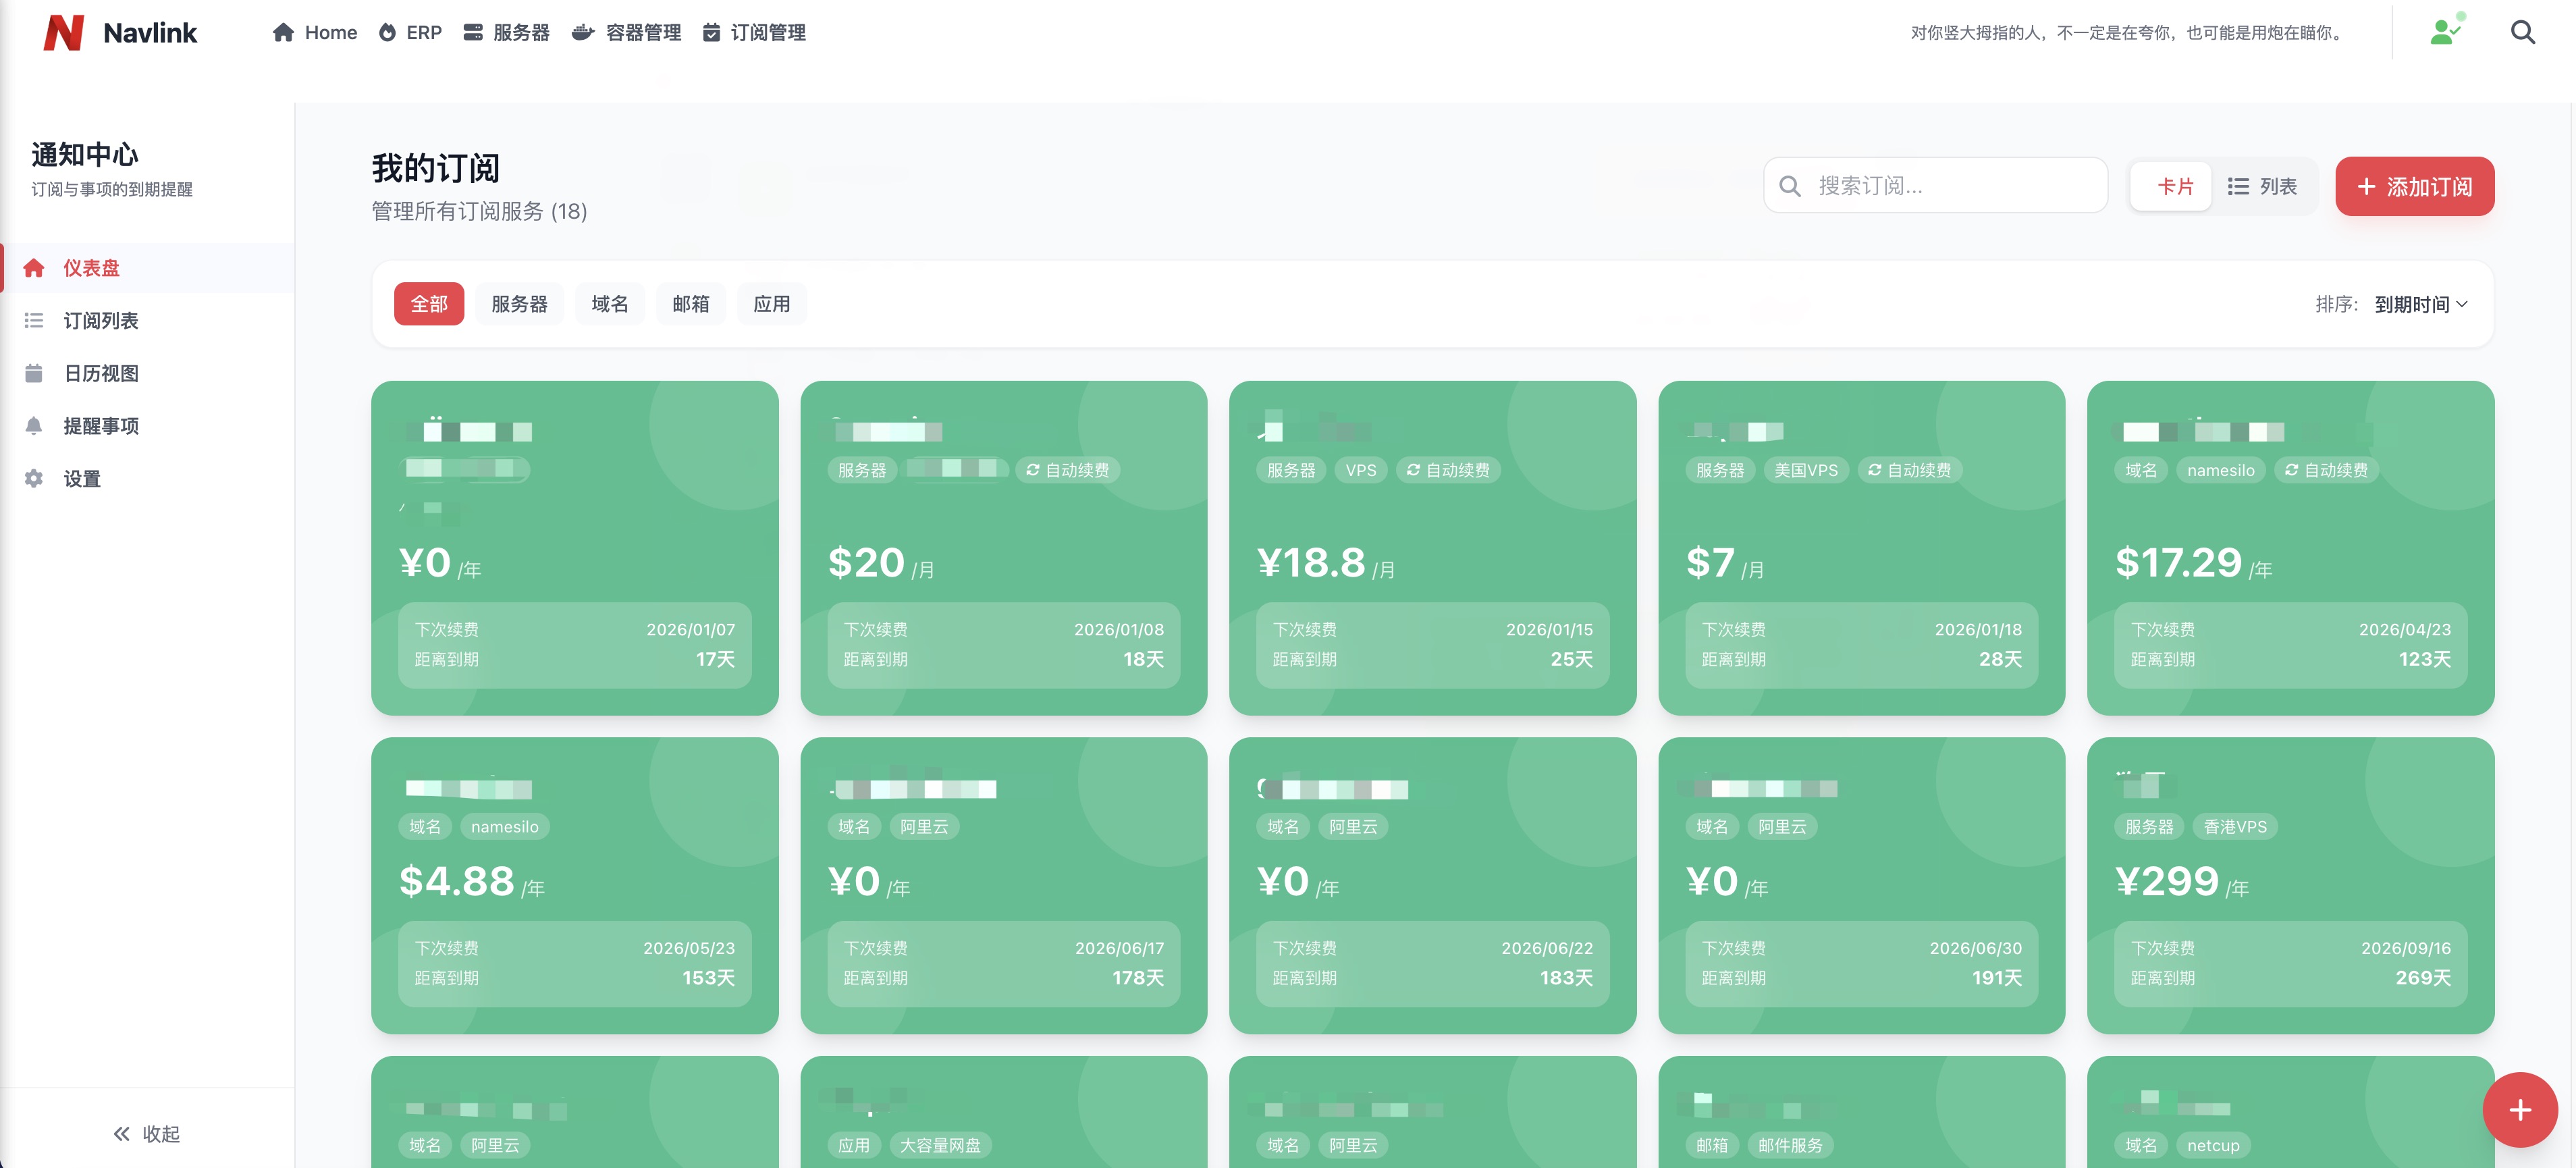2576x1168 pixels.
Task: Expand the 到期时间 sort dropdown
Action: [x=2420, y=304]
